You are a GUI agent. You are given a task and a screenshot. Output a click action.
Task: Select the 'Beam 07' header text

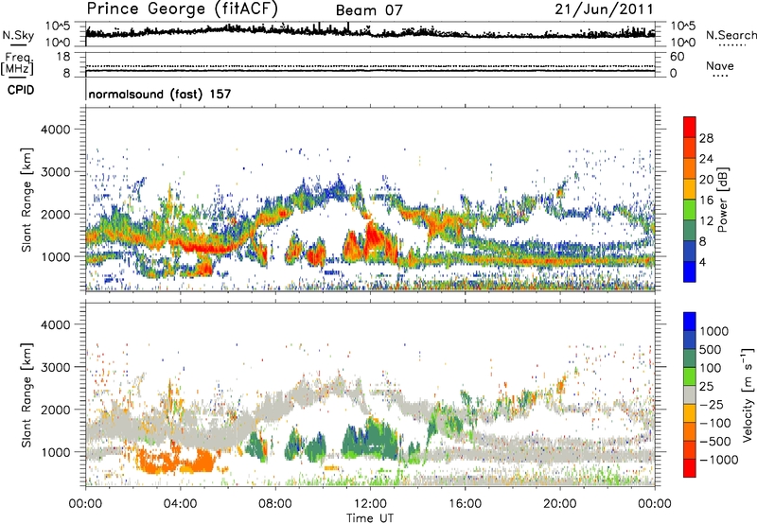pyautogui.click(x=369, y=10)
